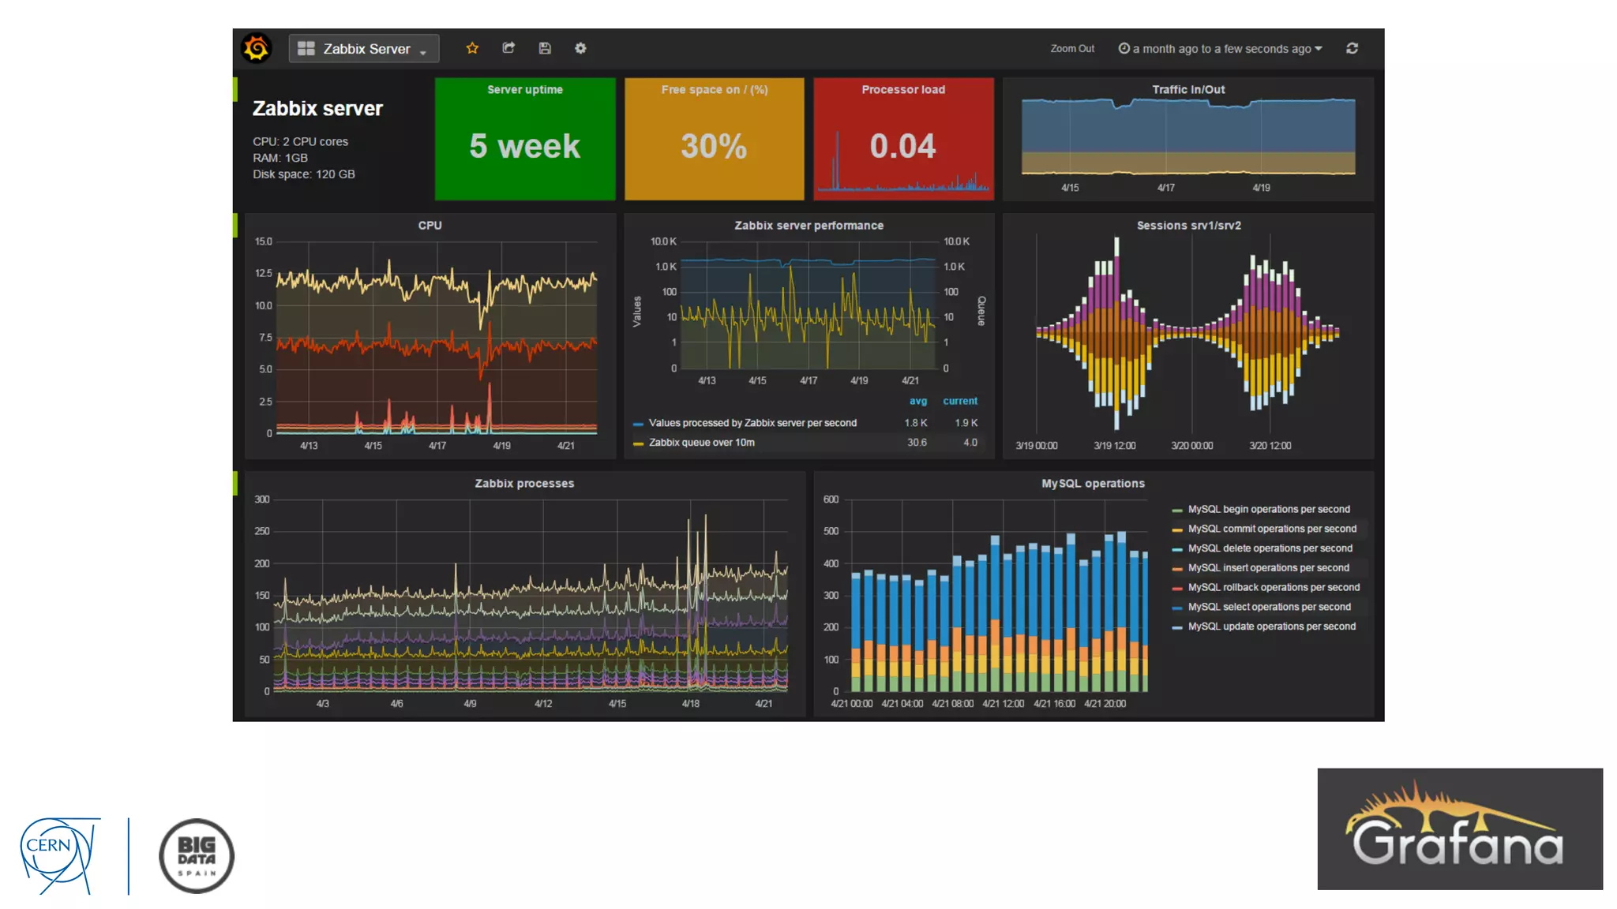The height and width of the screenshot is (909, 1617).
Task: Save the dashboard with disk icon
Action: 545,48
